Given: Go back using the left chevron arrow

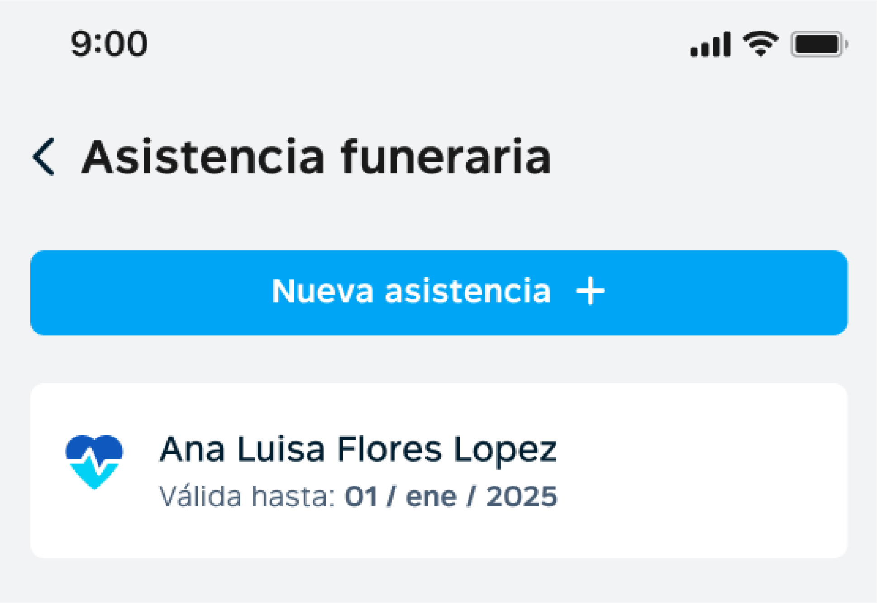Looking at the screenshot, I should click(x=44, y=157).
